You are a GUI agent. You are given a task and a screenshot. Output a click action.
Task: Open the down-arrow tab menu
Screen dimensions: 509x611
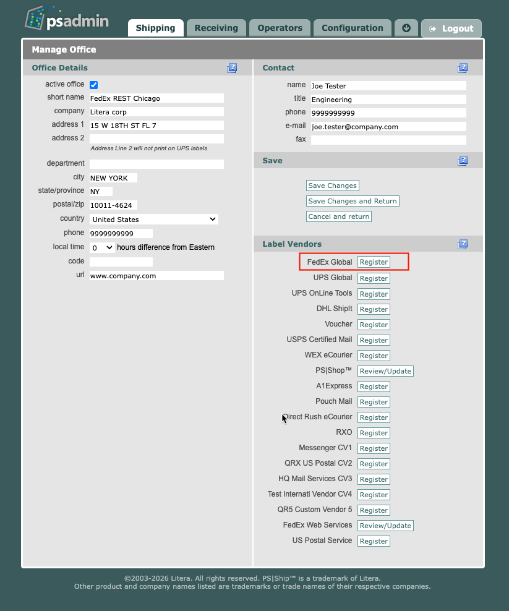pos(406,28)
